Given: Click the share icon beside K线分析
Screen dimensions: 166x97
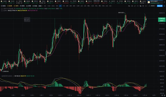Looking at the screenshot, I should coord(164,6).
